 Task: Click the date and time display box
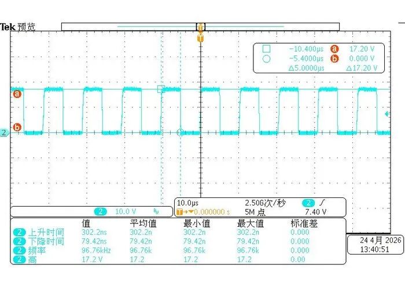[x=375, y=245]
